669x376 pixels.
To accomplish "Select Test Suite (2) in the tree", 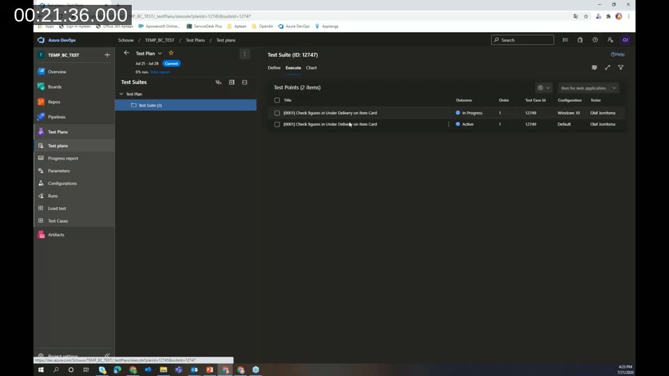I will click(x=185, y=105).
